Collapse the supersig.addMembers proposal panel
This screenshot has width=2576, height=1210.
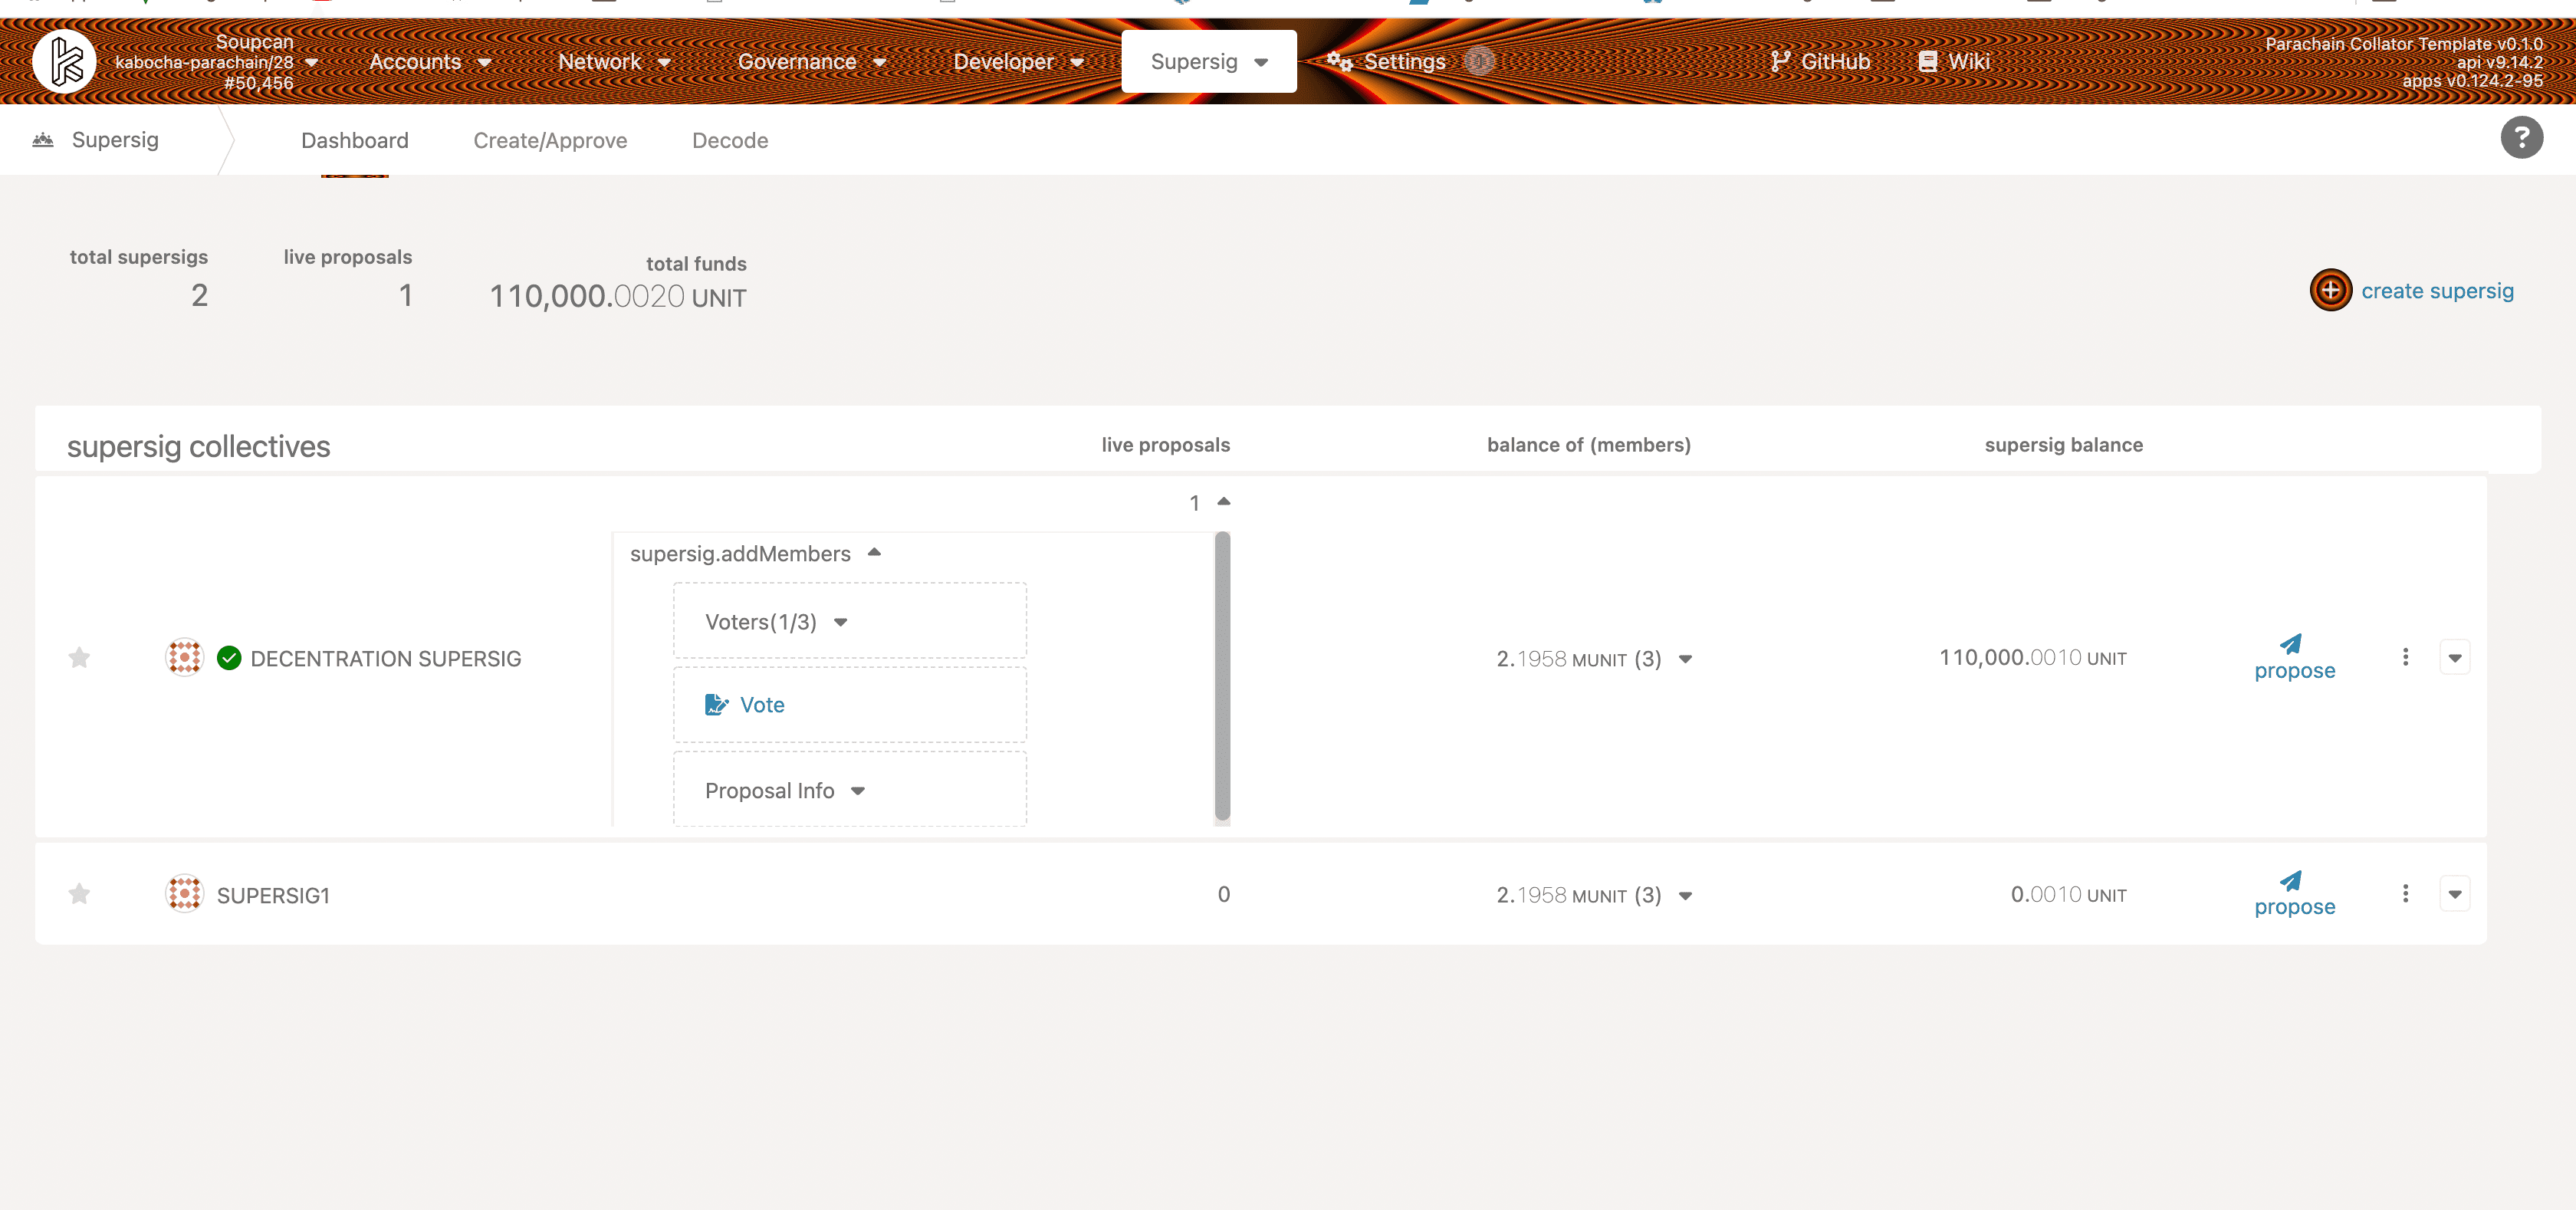pyautogui.click(x=875, y=552)
